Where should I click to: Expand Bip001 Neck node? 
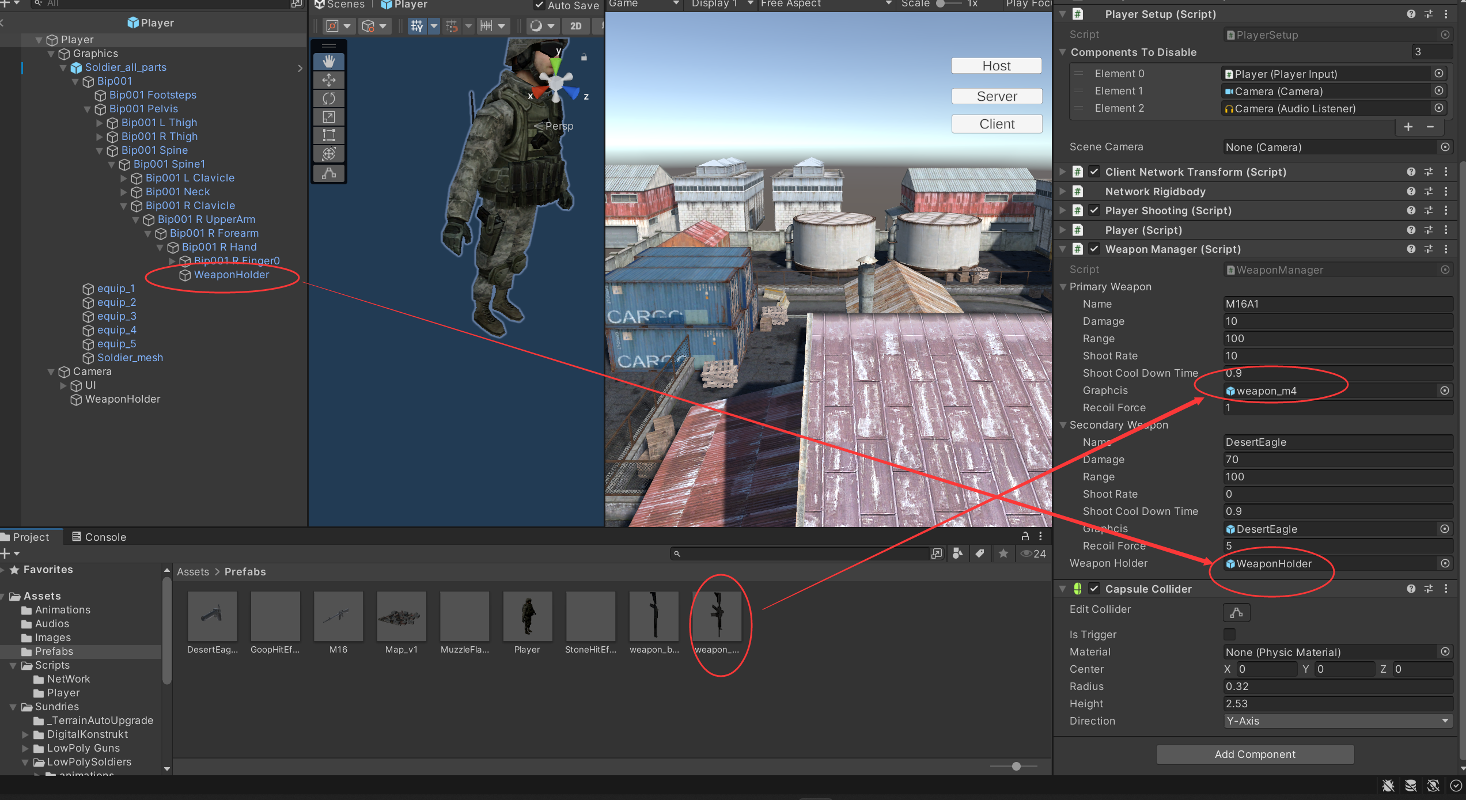coord(124,192)
